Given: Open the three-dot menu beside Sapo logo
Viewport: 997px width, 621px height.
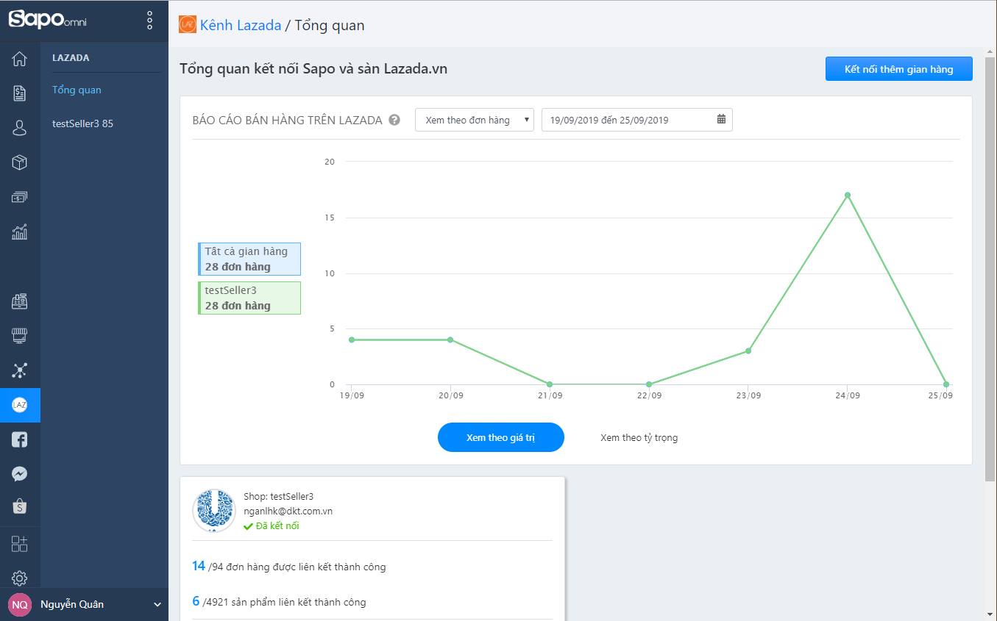Looking at the screenshot, I should click(x=150, y=21).
